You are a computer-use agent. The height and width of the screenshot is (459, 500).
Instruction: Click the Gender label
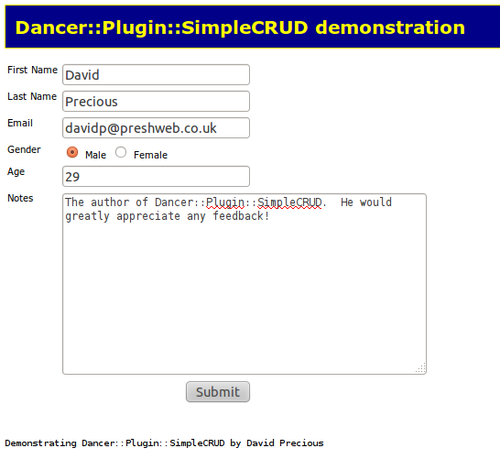[24, 149]
